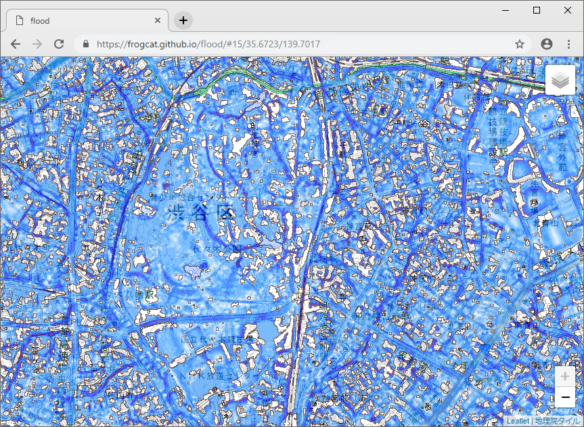The height and width of the screenshot is (427, 584).
Task: Maximize the browser window
Action: 537,10
